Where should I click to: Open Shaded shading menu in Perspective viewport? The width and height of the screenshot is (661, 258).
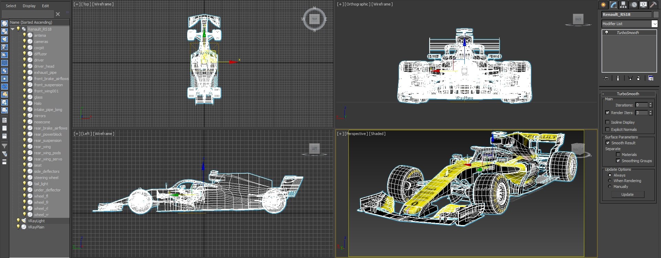377,134
